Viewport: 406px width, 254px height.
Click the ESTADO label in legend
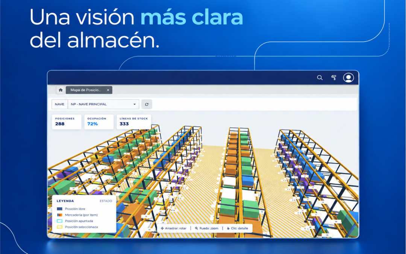(106, 201)
